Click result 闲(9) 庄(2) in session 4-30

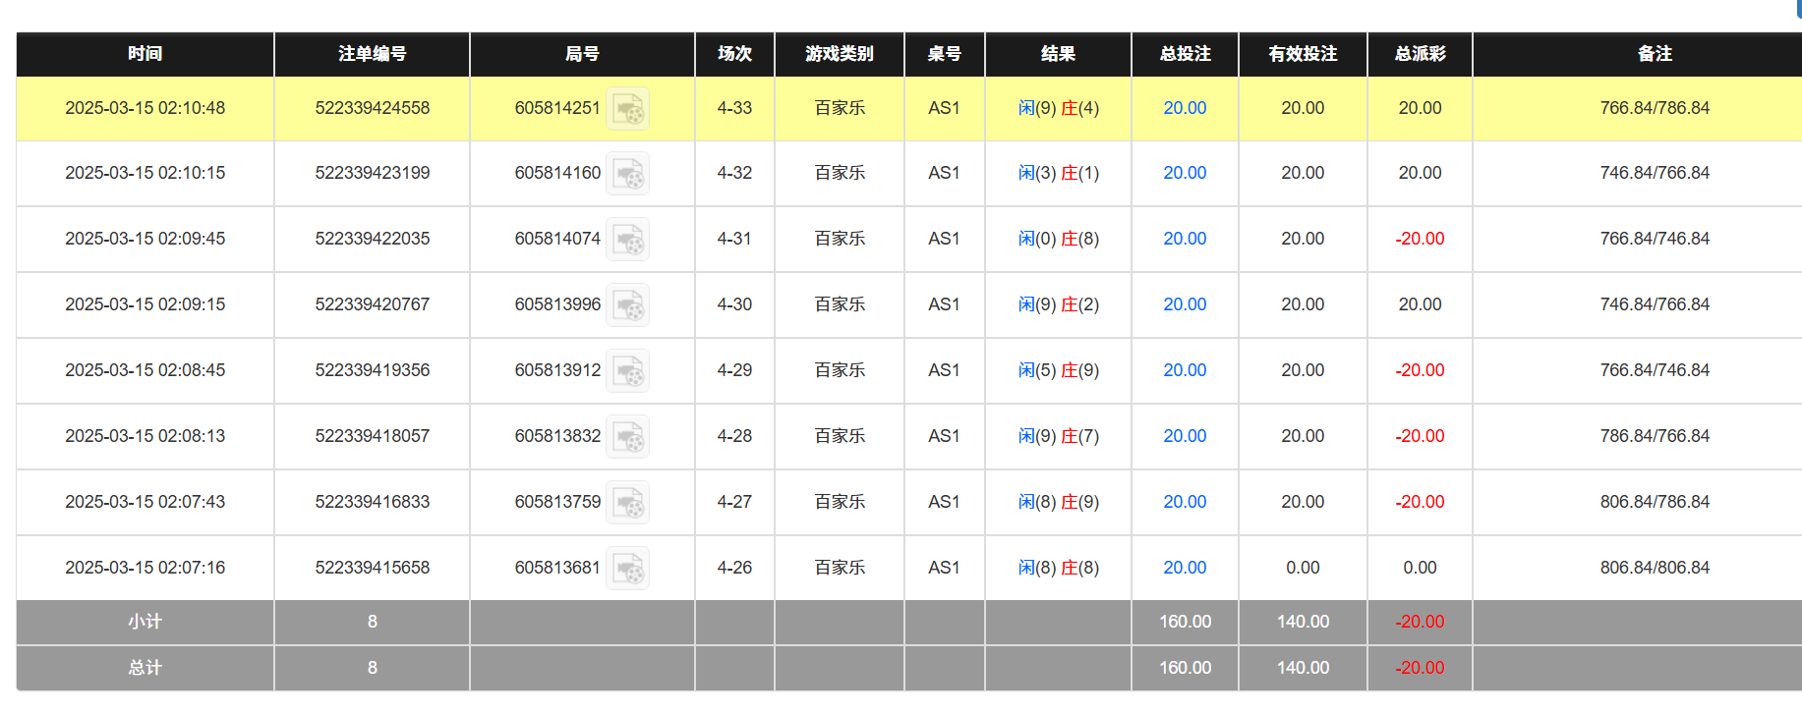pos(1058,304)
